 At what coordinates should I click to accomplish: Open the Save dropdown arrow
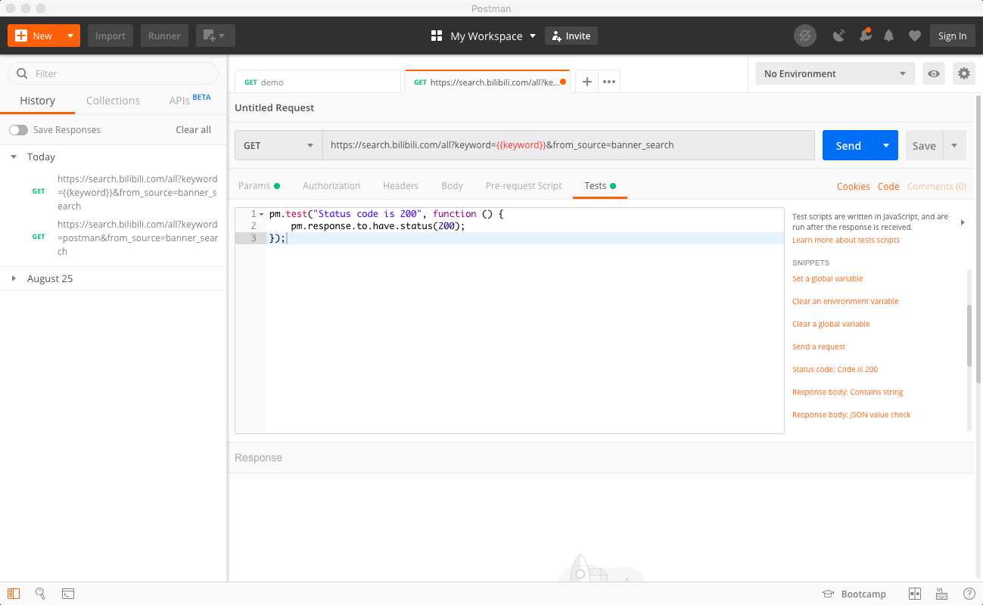954,146
